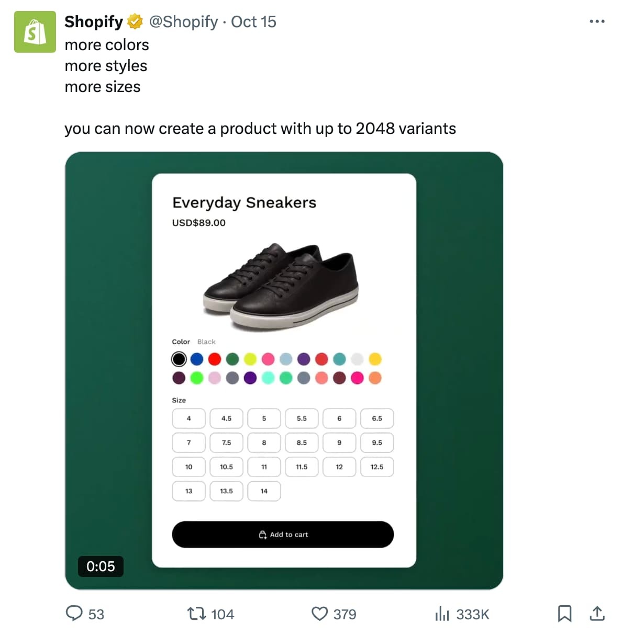Screen dimensions: 622x635
Task: Select shoe size 4
Action: (188, 418)
